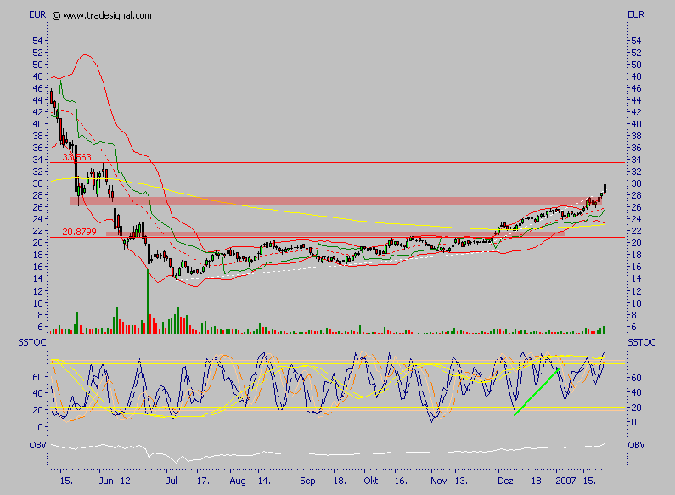Select the Jul label on the time axis
This screenshot has height=495, width=675.
pyautogui.click(x=172, y=481)
